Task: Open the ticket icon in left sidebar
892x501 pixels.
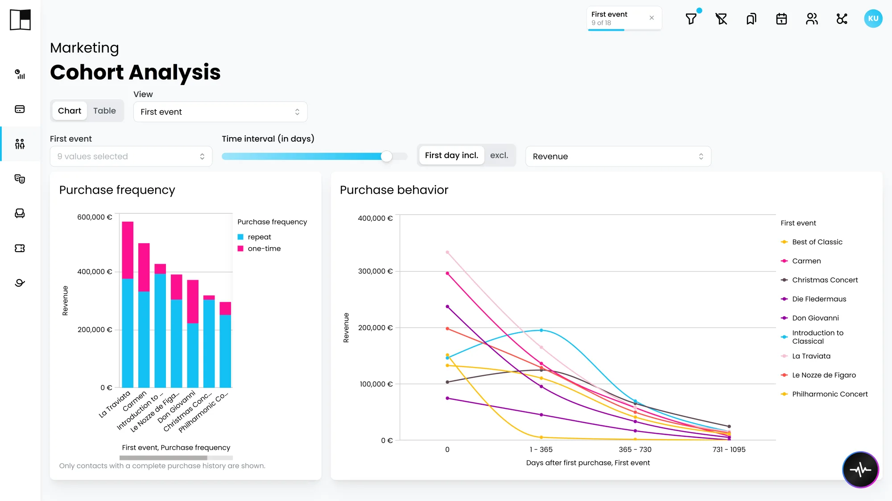Action: pyautogui.click(x=20, y=248)
